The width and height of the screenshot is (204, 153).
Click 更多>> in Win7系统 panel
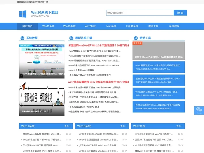tap(180, 126)
